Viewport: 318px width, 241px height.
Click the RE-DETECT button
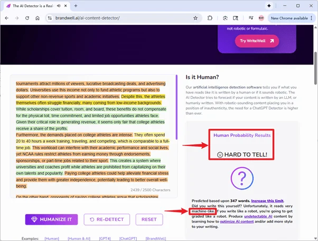pos(107,219)
